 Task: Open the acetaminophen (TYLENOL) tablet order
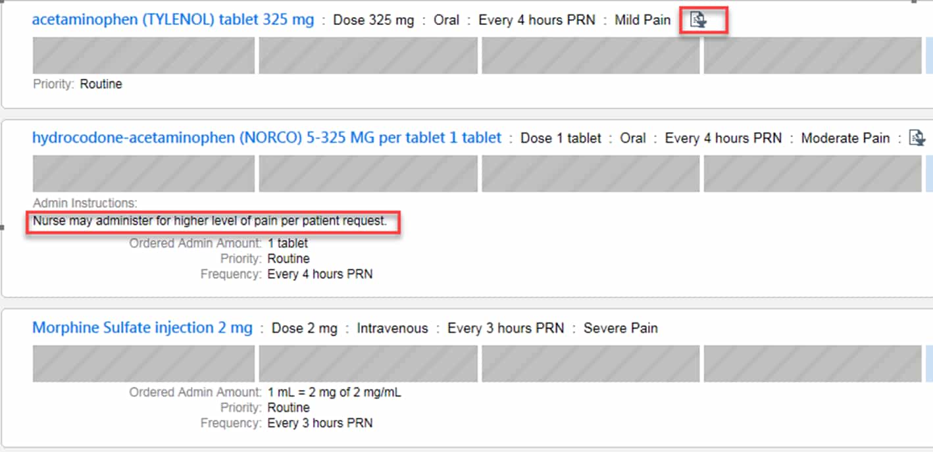[x=173, y=20]
